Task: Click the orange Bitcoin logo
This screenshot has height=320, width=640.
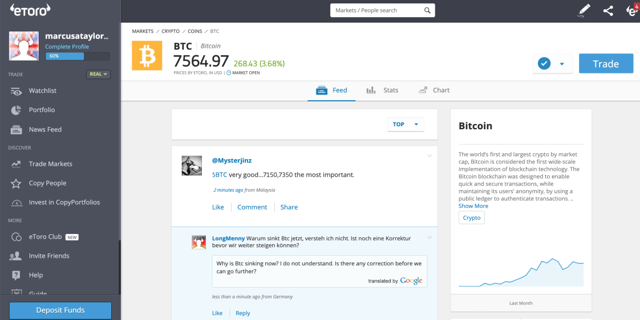Action: tap(147, 55)
